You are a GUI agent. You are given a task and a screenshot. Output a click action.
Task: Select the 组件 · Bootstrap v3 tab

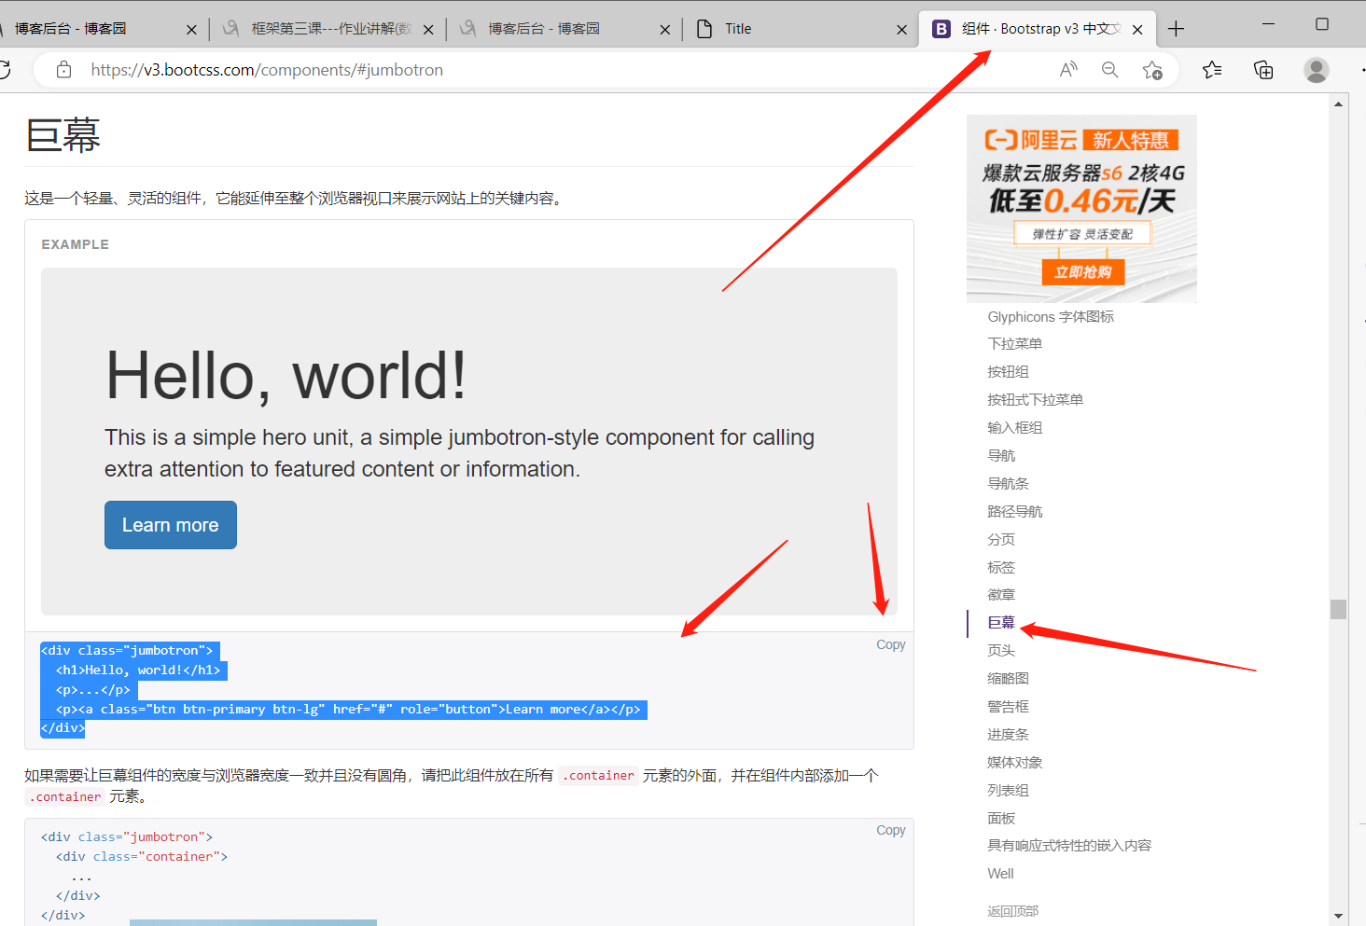tap(1038, 29)
